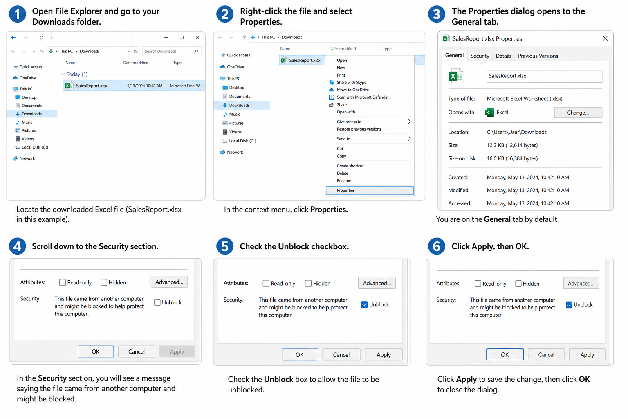Expand the Send to submenu arrow
Screen dimensions: 628x419
409,139
